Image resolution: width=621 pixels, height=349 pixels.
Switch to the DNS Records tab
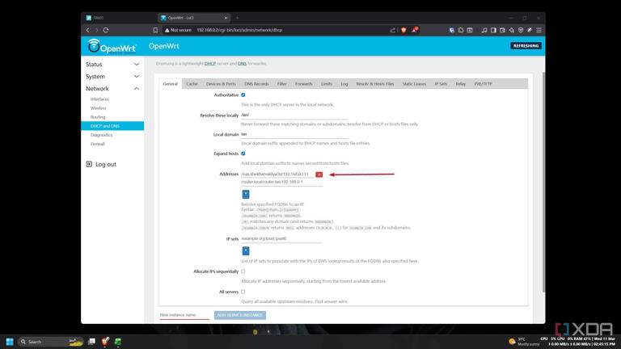(x=256, y=84)
